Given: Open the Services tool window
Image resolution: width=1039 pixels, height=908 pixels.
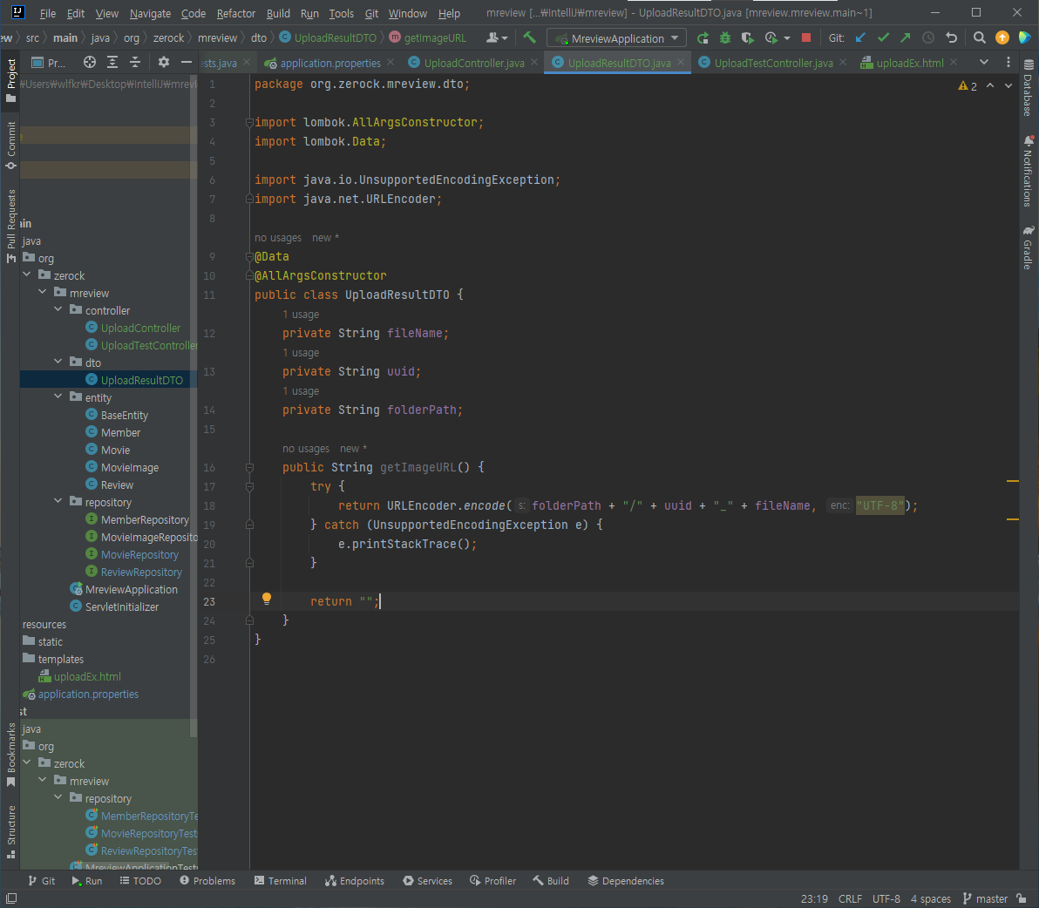Looking at the screenshot, I should [x=427, y=881].
